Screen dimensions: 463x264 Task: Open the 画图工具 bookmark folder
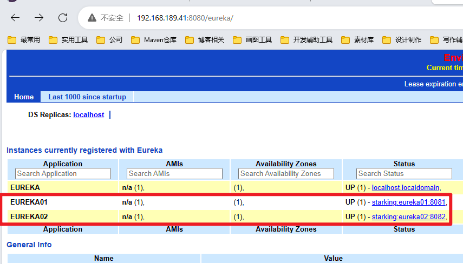(252, 40)
